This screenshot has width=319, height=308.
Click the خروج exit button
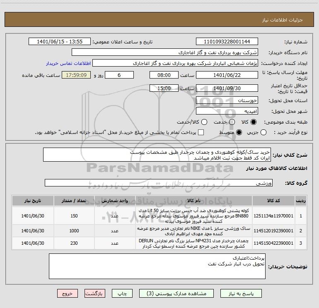tap(68, 293)
